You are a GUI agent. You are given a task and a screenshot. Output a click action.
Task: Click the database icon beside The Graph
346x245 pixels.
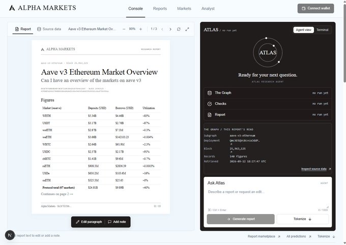210,93
